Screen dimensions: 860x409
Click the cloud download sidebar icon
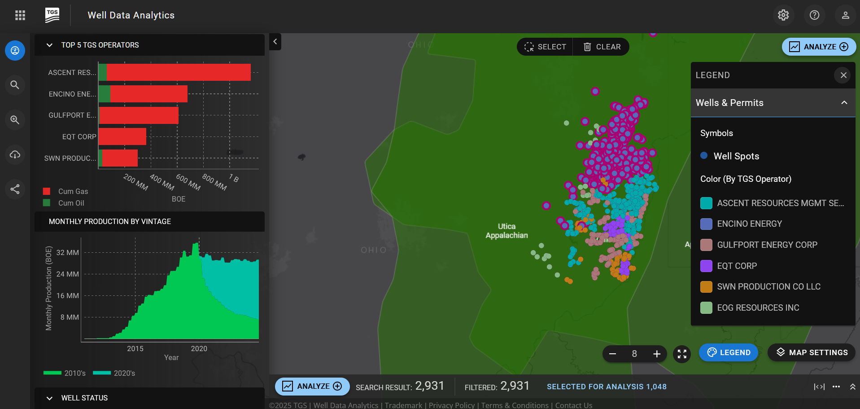[x=15, y=154]
